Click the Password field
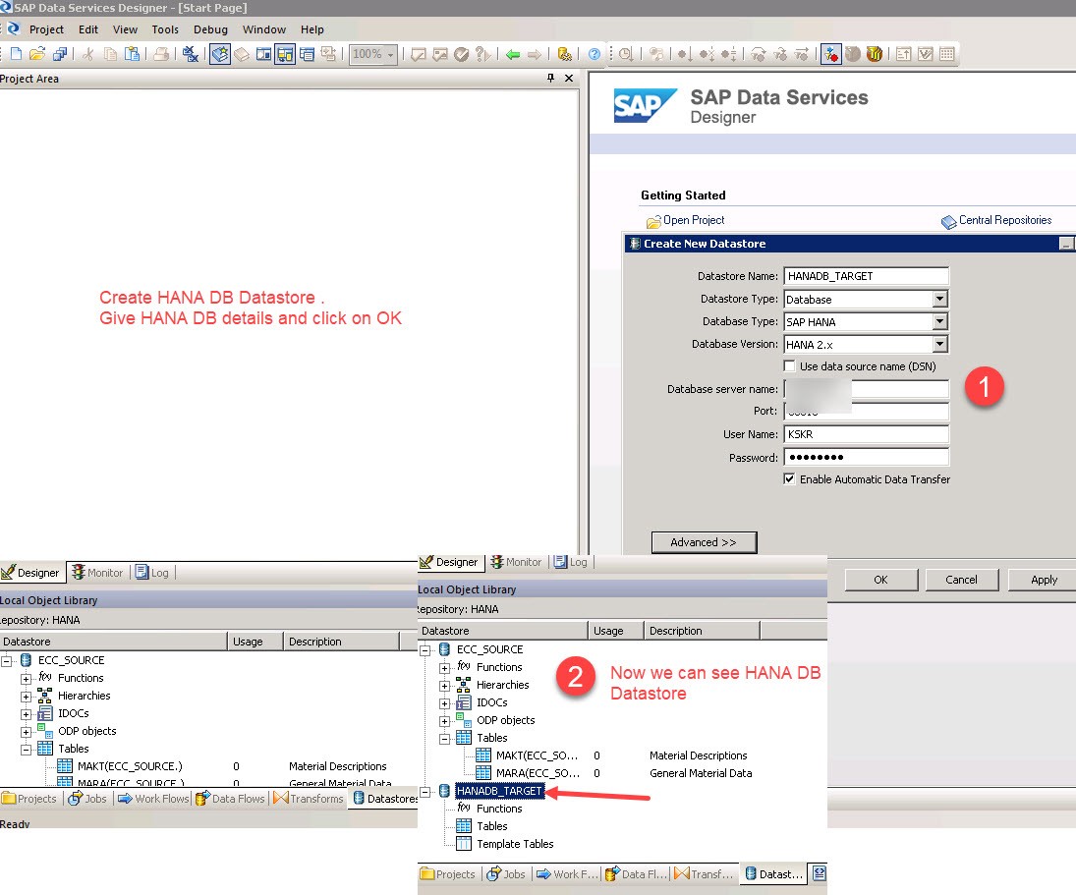Image resolution: width=1076 pixels, height=895 pixels. [x=866, y=457]
